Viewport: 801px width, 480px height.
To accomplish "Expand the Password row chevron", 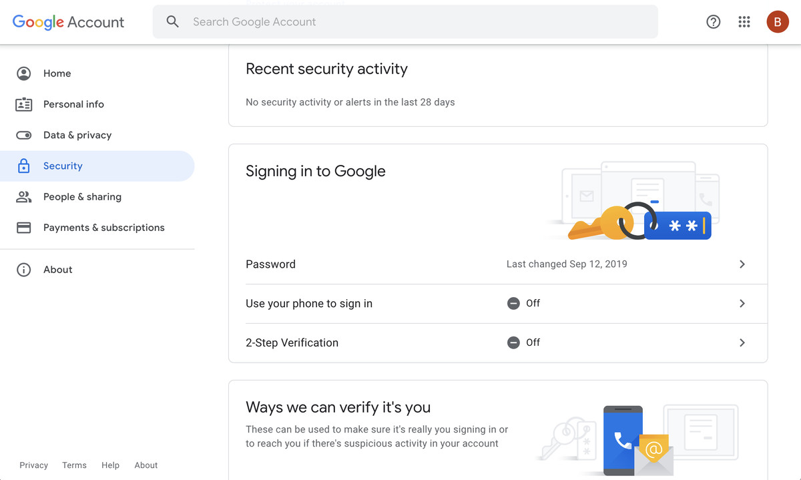I will [x=742, y=264].
